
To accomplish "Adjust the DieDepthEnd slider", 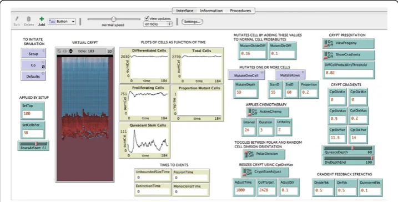I will pyautogui.click(x=348, y=160).
